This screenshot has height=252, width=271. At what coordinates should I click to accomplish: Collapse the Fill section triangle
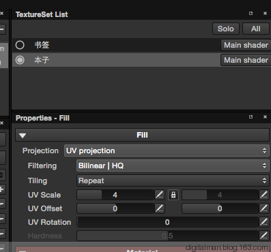23,136
